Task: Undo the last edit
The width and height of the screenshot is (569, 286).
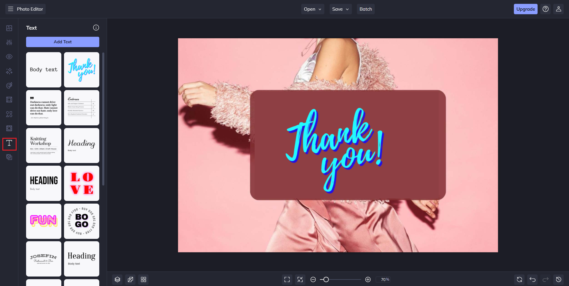Action: point(533,279)
